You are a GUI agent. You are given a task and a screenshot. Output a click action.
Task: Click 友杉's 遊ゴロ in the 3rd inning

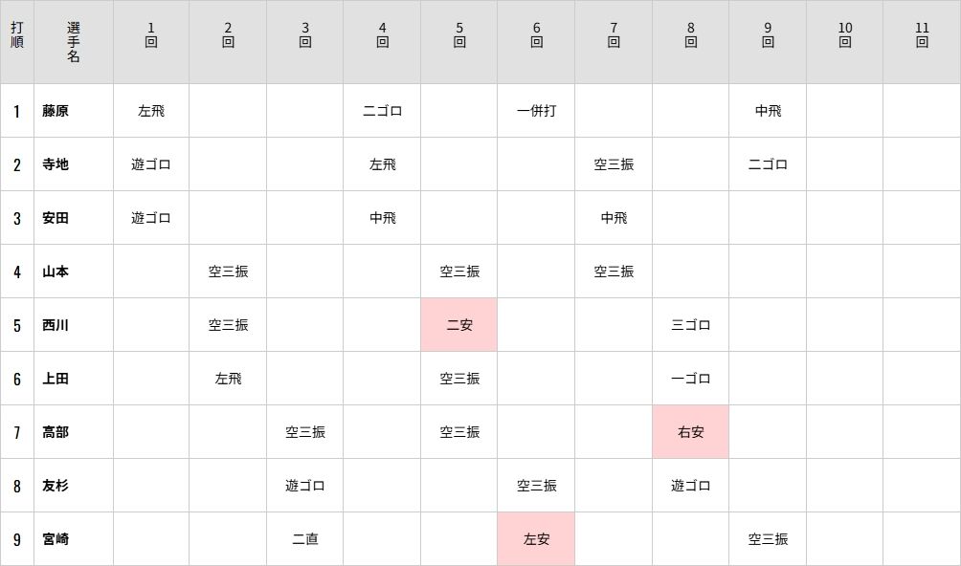click(305, 486)
